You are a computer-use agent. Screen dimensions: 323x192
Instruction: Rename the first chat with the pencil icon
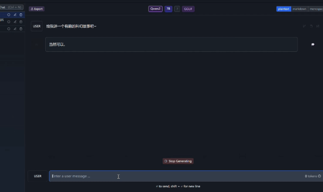(x=15, y=15)
